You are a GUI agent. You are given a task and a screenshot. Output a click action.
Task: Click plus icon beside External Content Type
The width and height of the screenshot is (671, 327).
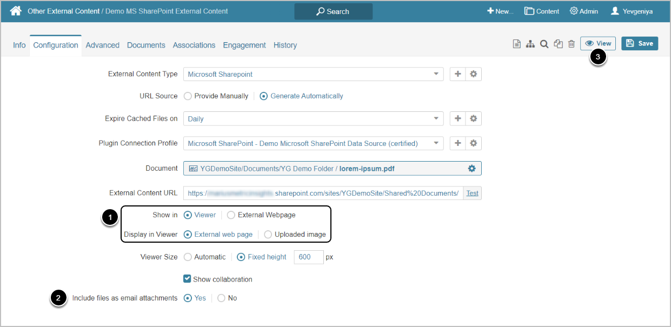tap(458, 74)
